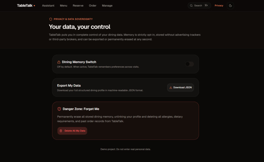
Task: Click 'Demo project. Do not enter' footer text
Action: (125, 149)
